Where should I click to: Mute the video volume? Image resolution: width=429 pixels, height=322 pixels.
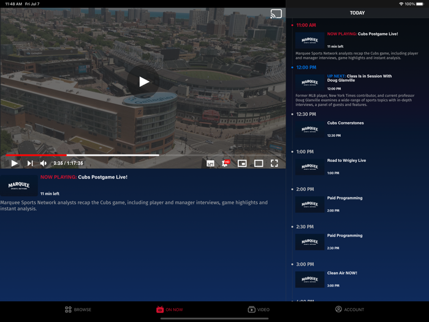click(x=44, y=164)
